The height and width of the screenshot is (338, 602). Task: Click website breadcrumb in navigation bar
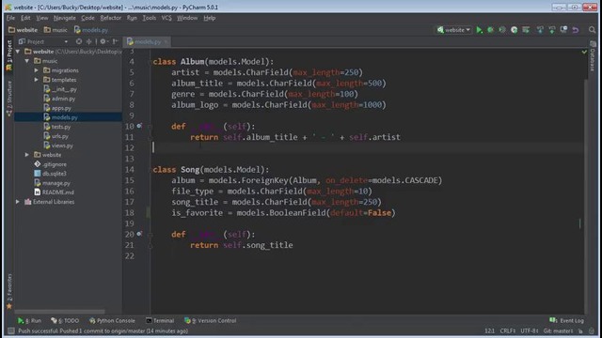(23, 30)
